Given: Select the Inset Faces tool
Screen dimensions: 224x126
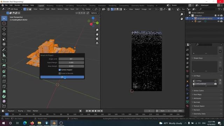Looking at the screenshot, I should pos(4,71).
